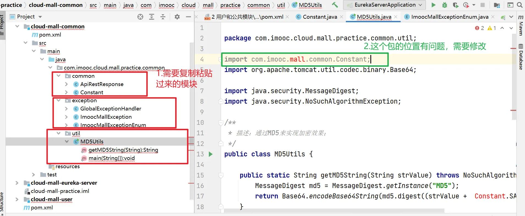Open Project panel settings gear
525x216 pixels.
point(177,17)
